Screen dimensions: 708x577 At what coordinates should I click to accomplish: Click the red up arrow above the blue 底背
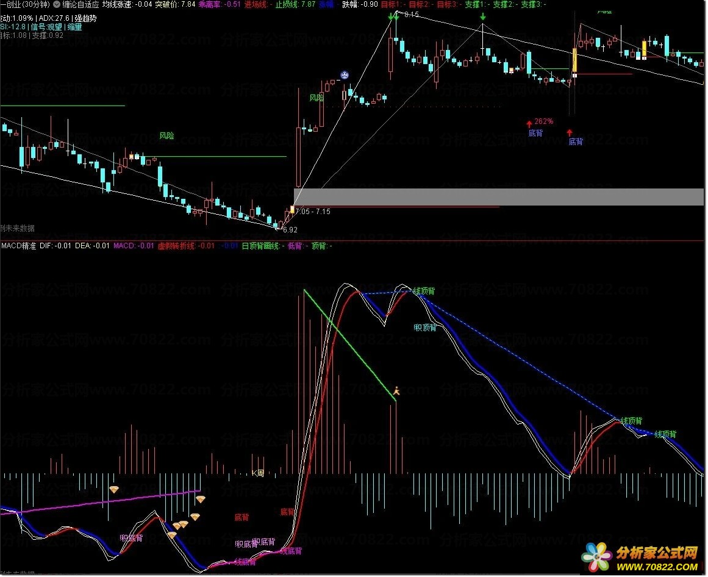[570, 133]
